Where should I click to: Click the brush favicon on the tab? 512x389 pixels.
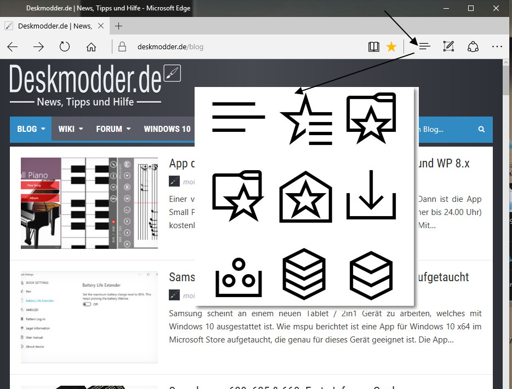pos(9,26)
